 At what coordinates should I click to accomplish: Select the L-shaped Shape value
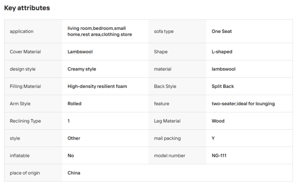[x=222, y=52]
